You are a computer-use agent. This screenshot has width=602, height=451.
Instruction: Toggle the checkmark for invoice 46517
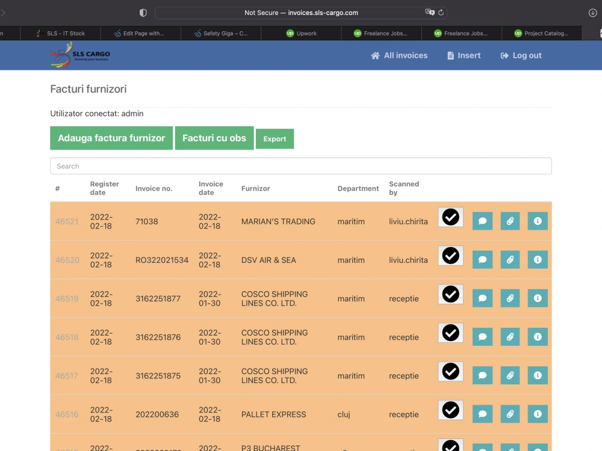[450, 371]
